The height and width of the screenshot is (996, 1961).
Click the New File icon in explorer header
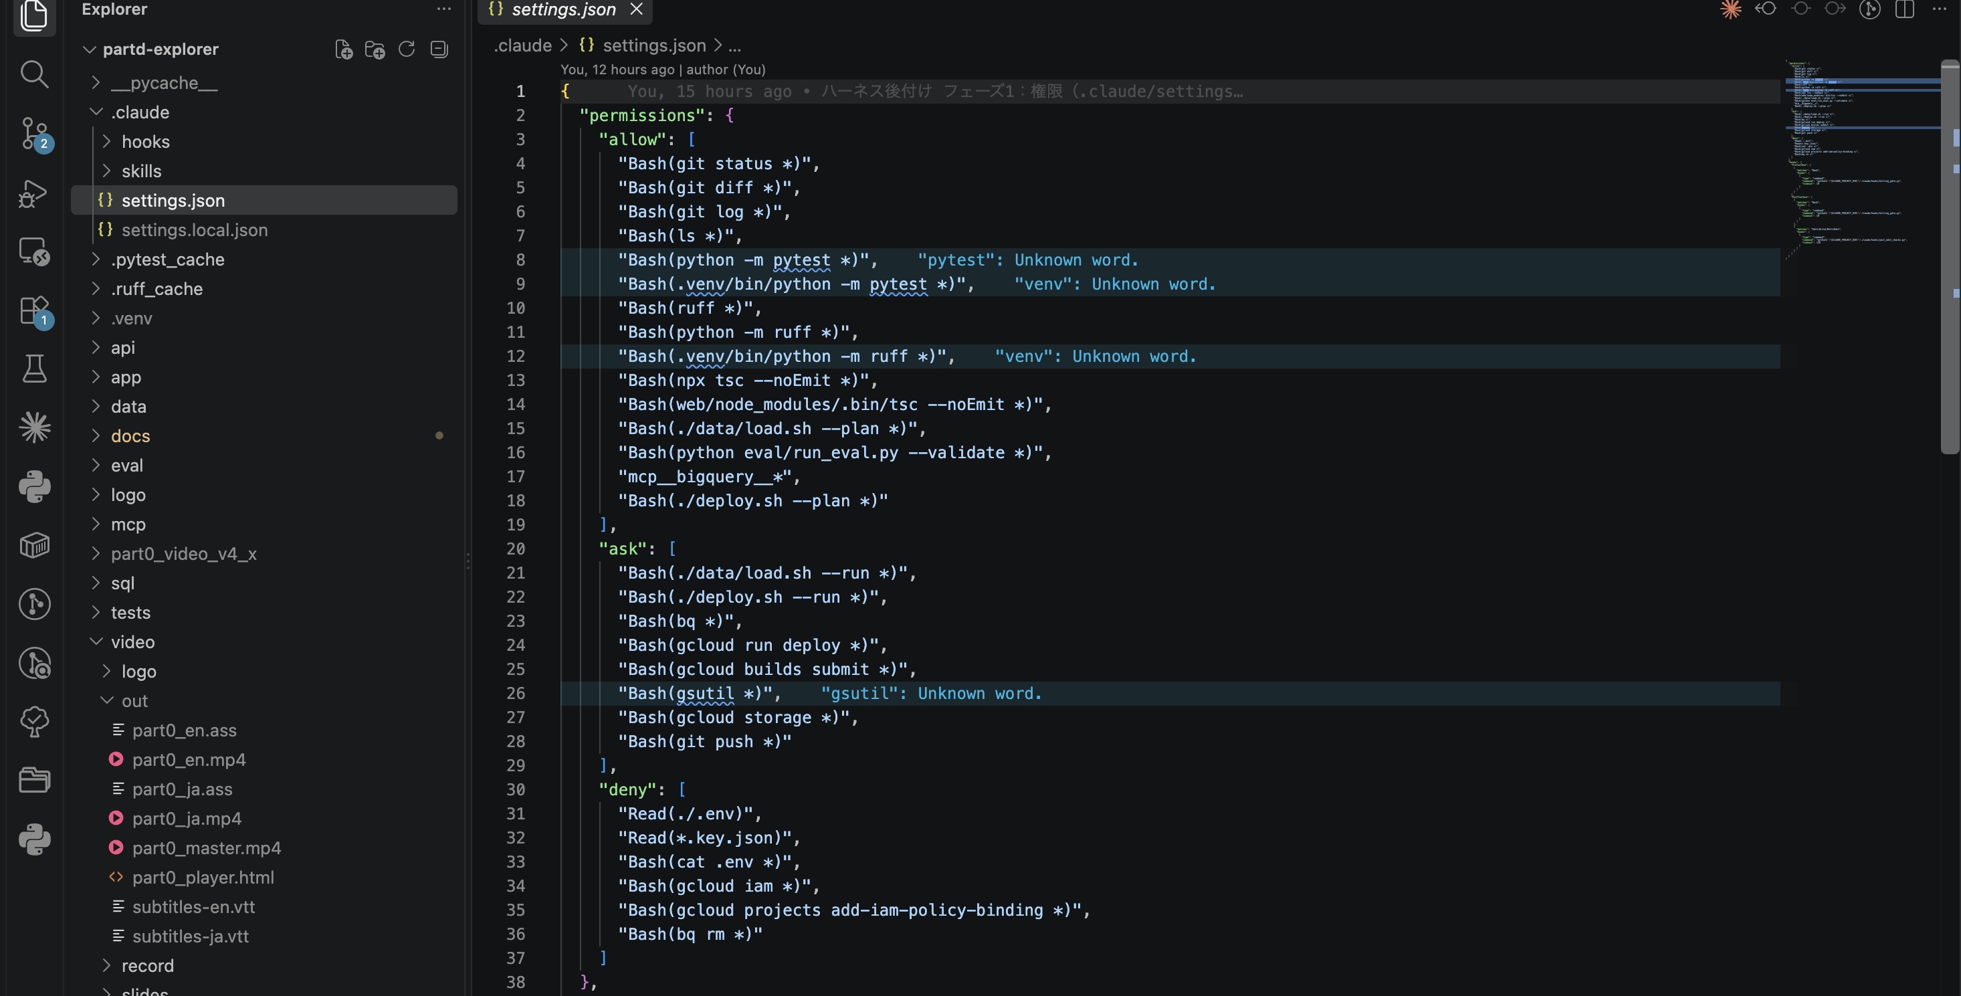343,49
